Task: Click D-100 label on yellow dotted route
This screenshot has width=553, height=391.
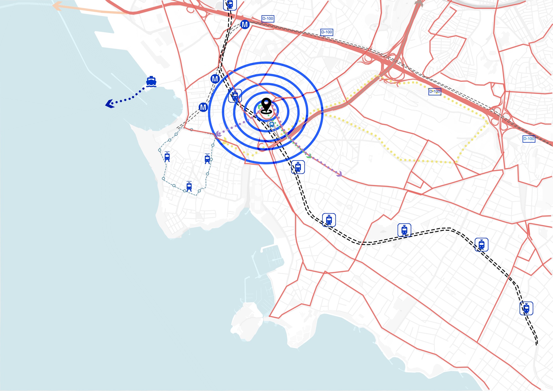Action: [434, 91]
